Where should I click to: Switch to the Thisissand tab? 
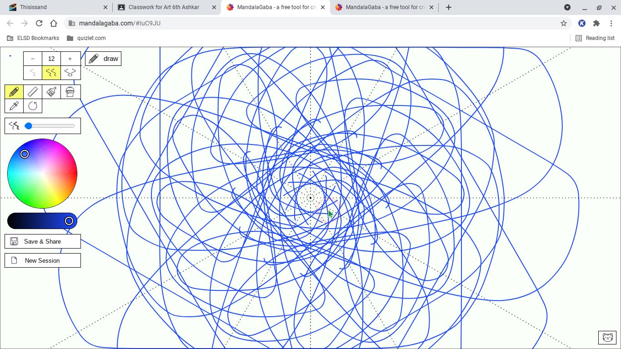coord(55,7)
